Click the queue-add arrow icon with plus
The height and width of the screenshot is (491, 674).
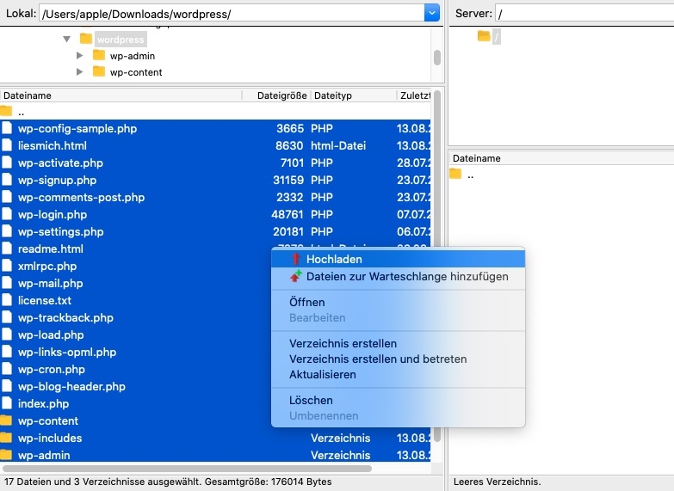pos(296,276)
